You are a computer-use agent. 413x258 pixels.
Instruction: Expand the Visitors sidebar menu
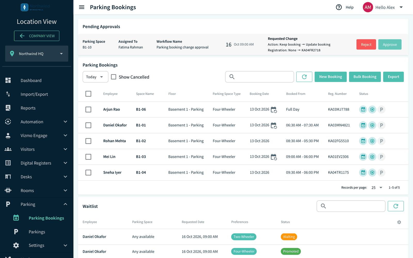click(x=37, y=149)
